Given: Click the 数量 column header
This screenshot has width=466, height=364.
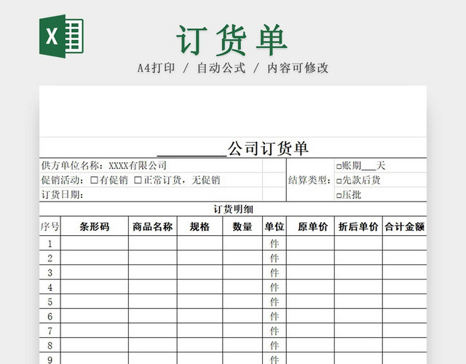Looking at the screenshot, I should 242,226.
